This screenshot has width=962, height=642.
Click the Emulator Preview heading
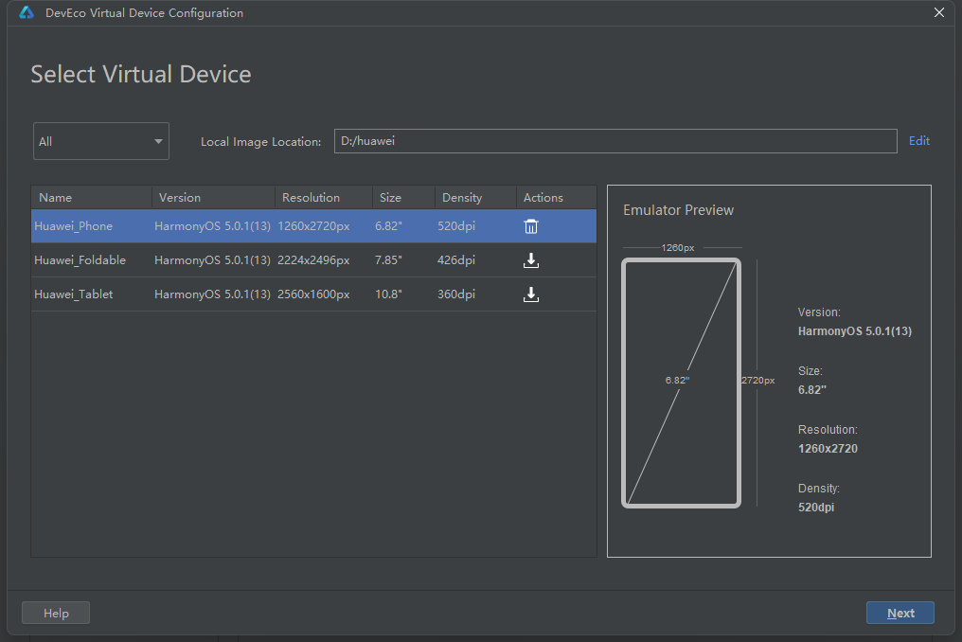pyautogui.click(x=678, y=210)
